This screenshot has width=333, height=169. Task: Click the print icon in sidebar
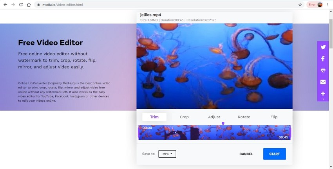323,70
